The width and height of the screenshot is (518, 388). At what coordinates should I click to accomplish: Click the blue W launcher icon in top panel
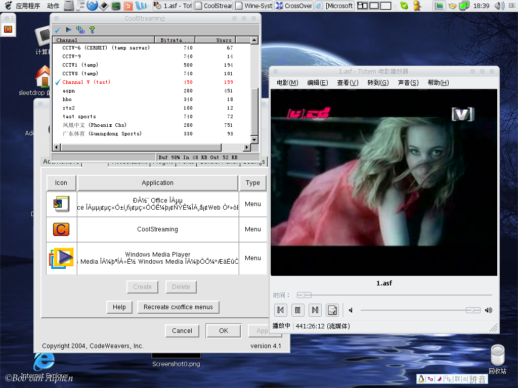142,6
